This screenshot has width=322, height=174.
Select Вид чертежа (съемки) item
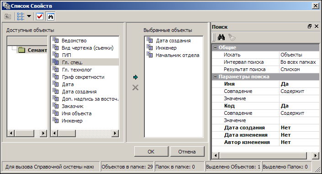[88, 48]
